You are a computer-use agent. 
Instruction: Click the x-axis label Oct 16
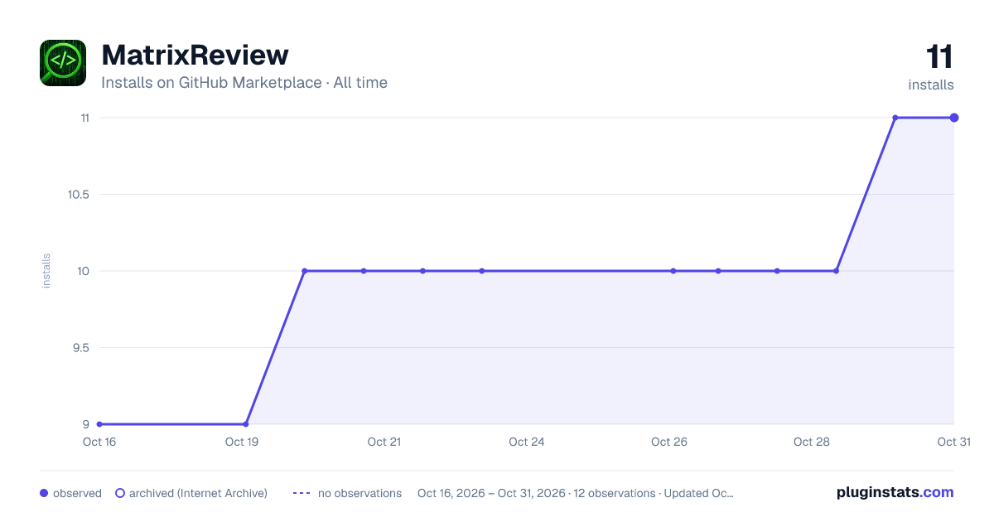[x=99, y=442]
